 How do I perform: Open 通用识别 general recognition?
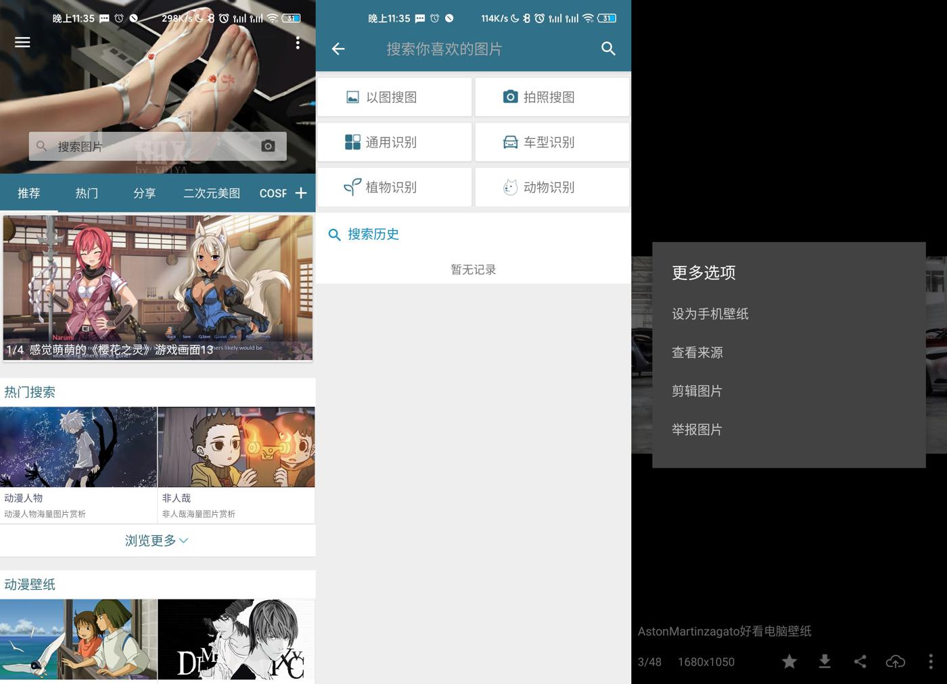[x=394, y=142]
